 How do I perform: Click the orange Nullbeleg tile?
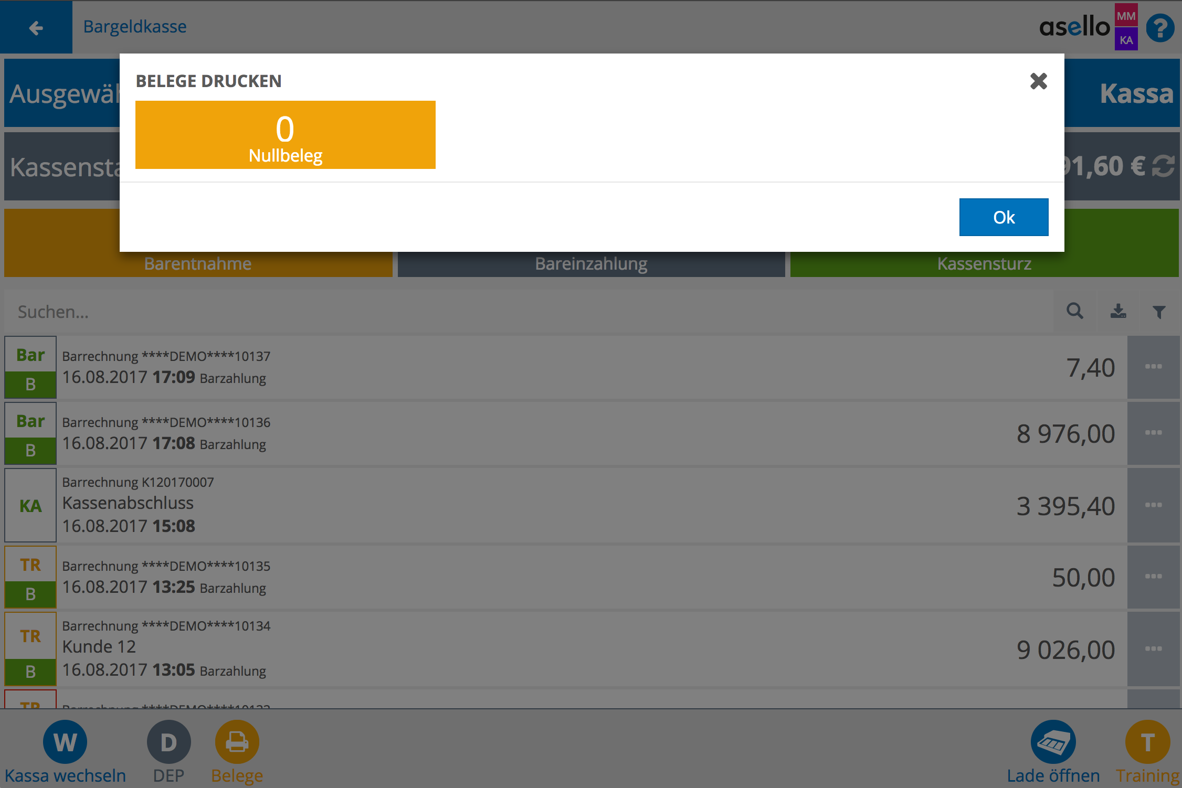[285, 135]
